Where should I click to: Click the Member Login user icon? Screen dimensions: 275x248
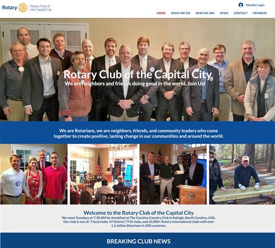[241, 5]
